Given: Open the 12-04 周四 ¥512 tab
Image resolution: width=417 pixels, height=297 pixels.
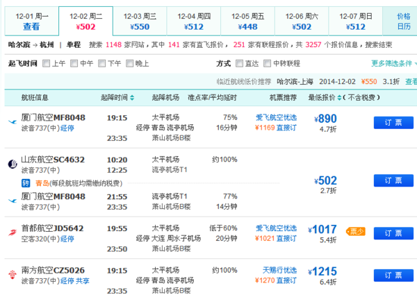Looking at the screenshot, I should point(194,22).
